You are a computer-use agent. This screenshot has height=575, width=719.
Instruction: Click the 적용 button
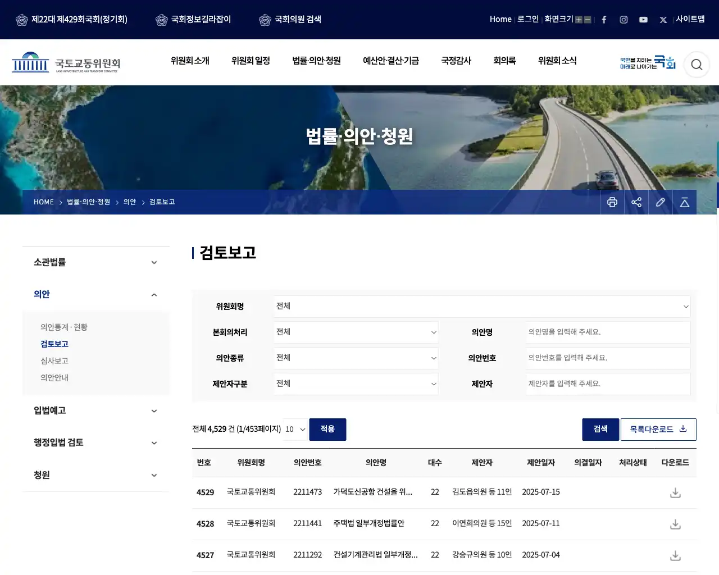pos(327,430)
